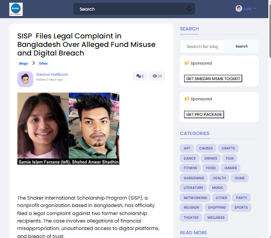Select the NETWORKING category tag
Viewport: 271px width, 238px height.
click(195, 198)
